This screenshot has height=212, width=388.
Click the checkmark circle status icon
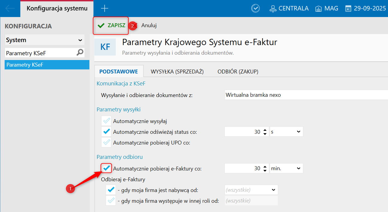(255, 8)
